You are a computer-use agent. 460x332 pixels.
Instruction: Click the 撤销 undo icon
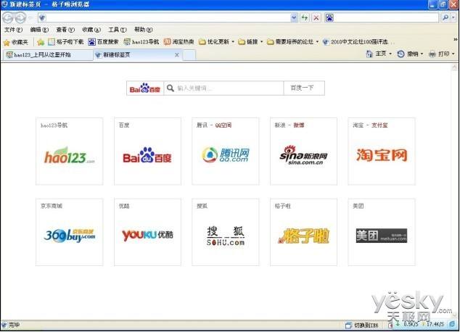pyautogui.click(x=401, y=54)
